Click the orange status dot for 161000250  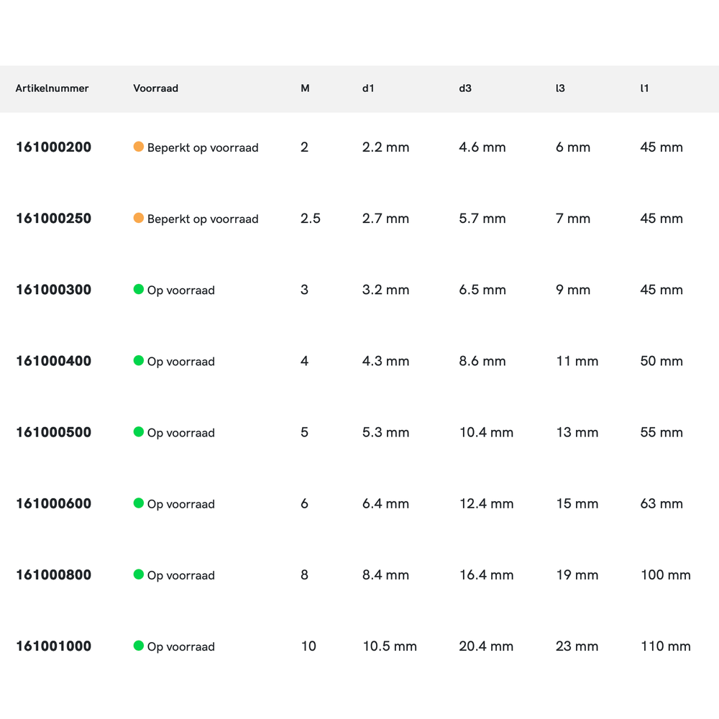pos(139,218)
